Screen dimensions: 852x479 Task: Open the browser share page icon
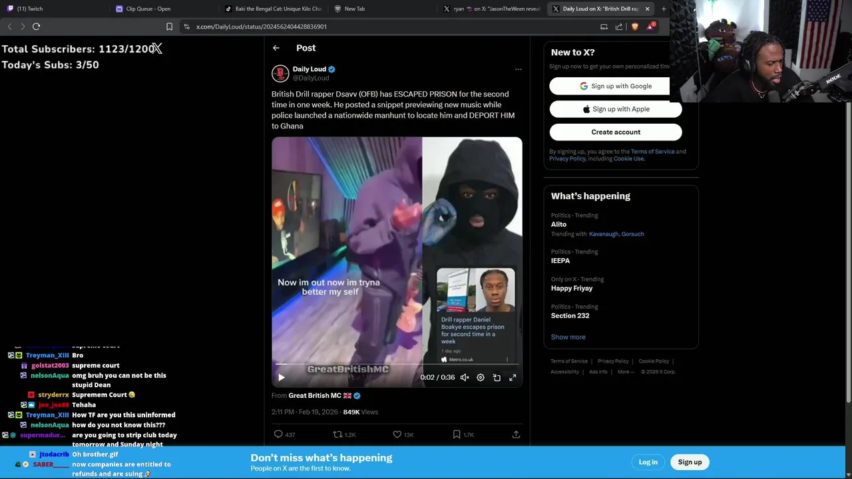pyautogui.click(x=619, y=27)
